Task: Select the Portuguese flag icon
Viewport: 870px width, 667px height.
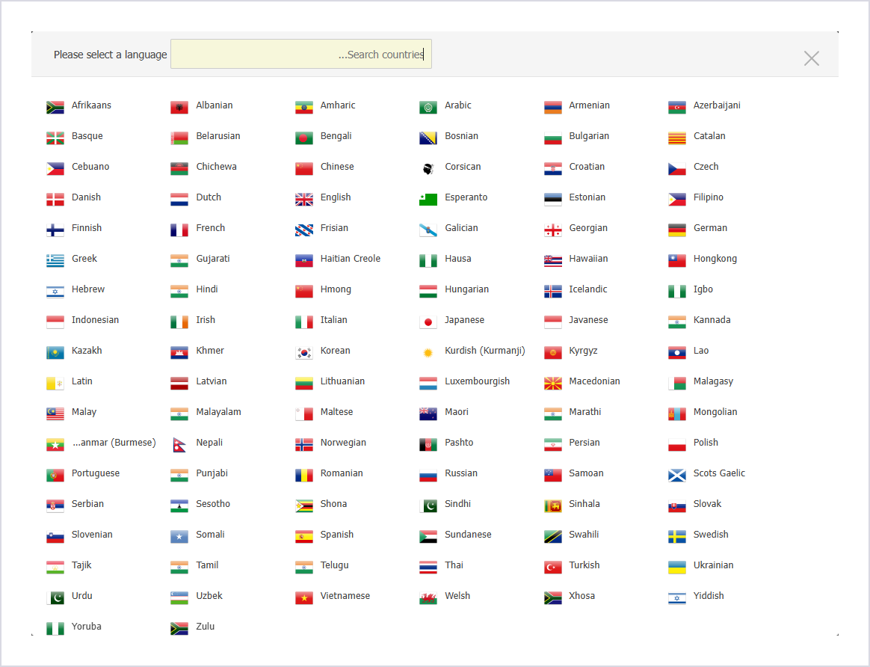Action: tap(55, 474)
